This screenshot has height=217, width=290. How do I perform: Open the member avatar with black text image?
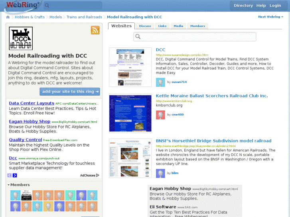tap(26, 195)
